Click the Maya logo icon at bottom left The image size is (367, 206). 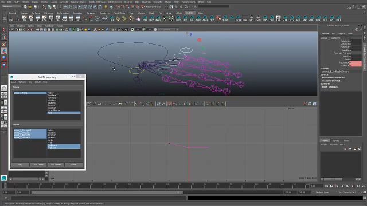pyautogui.click(x=4, y=178)
